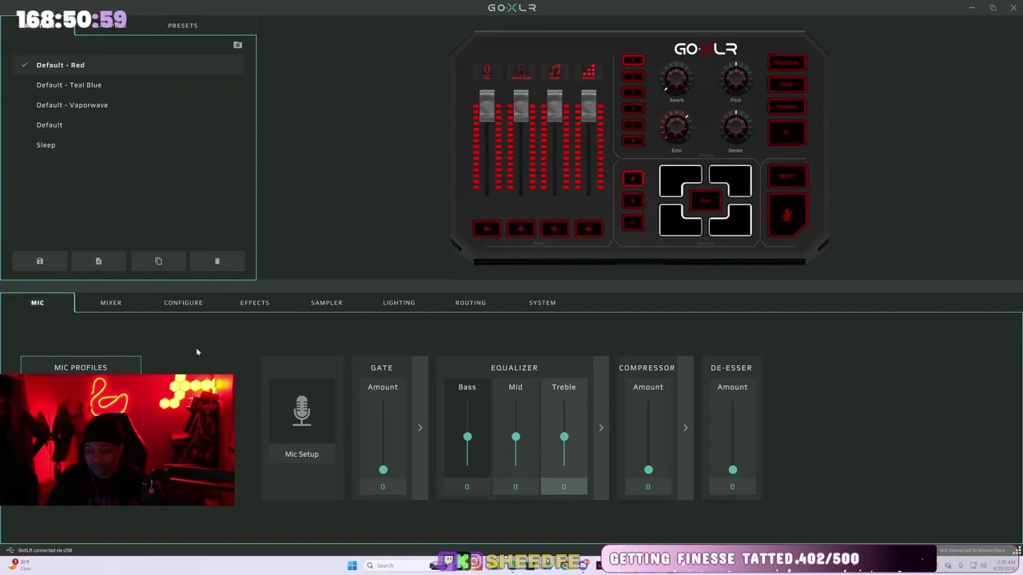Select the Sleep profile
This screenshot has width=1023, height=575.
(129, 145)
